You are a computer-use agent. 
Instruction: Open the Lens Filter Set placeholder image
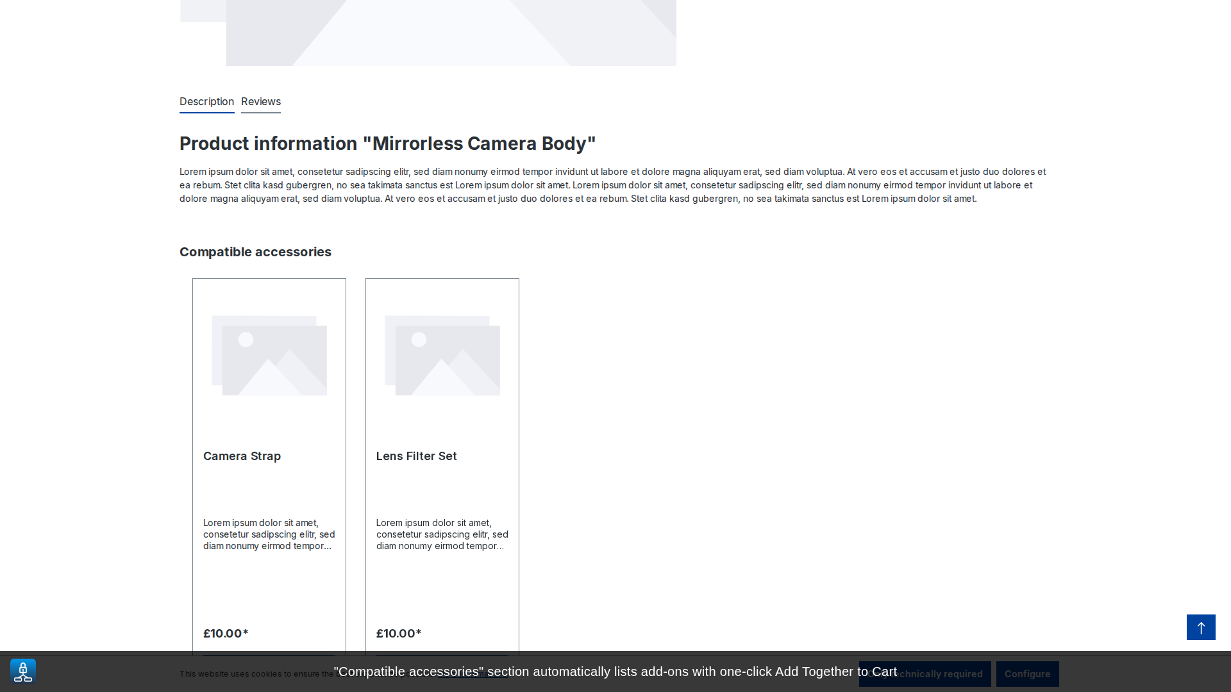click(x=442, y=356)
